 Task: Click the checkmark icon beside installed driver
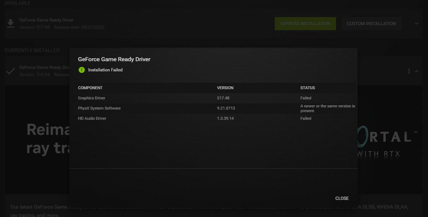[x=11, y=71]
